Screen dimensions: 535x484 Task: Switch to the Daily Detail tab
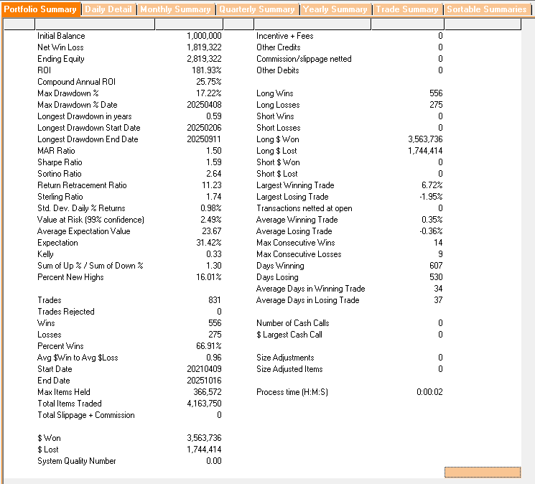(109, 9)
